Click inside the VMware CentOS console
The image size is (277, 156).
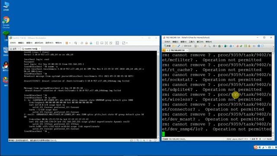click(83, 94)
